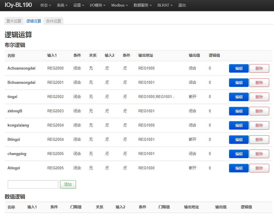Click the kongzixiang rule name

(x=18, y=125)
